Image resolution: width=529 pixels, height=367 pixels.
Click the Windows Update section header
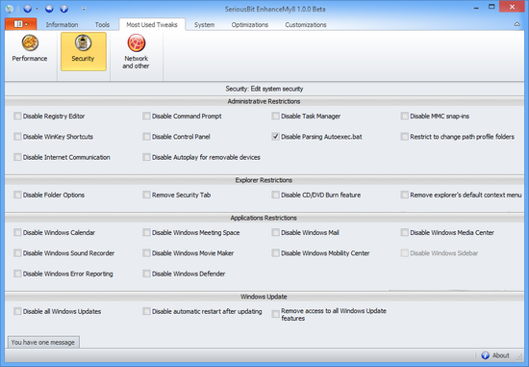coord(264,297)
